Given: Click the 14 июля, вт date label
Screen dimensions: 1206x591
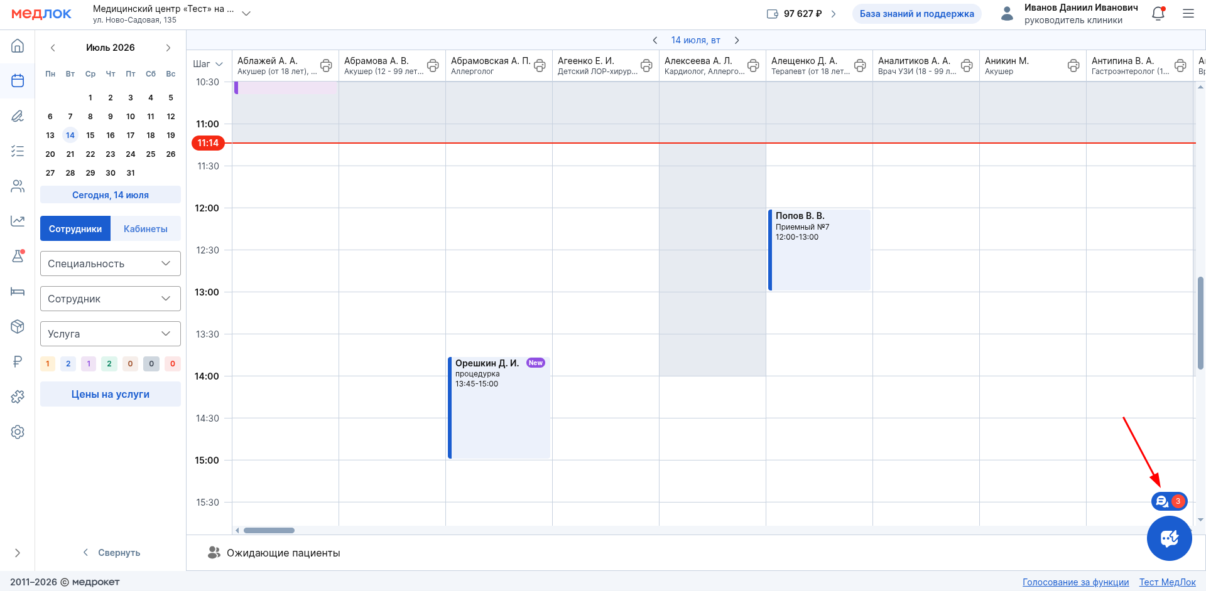Looking at the screenshot, I should tap(695, 40).
